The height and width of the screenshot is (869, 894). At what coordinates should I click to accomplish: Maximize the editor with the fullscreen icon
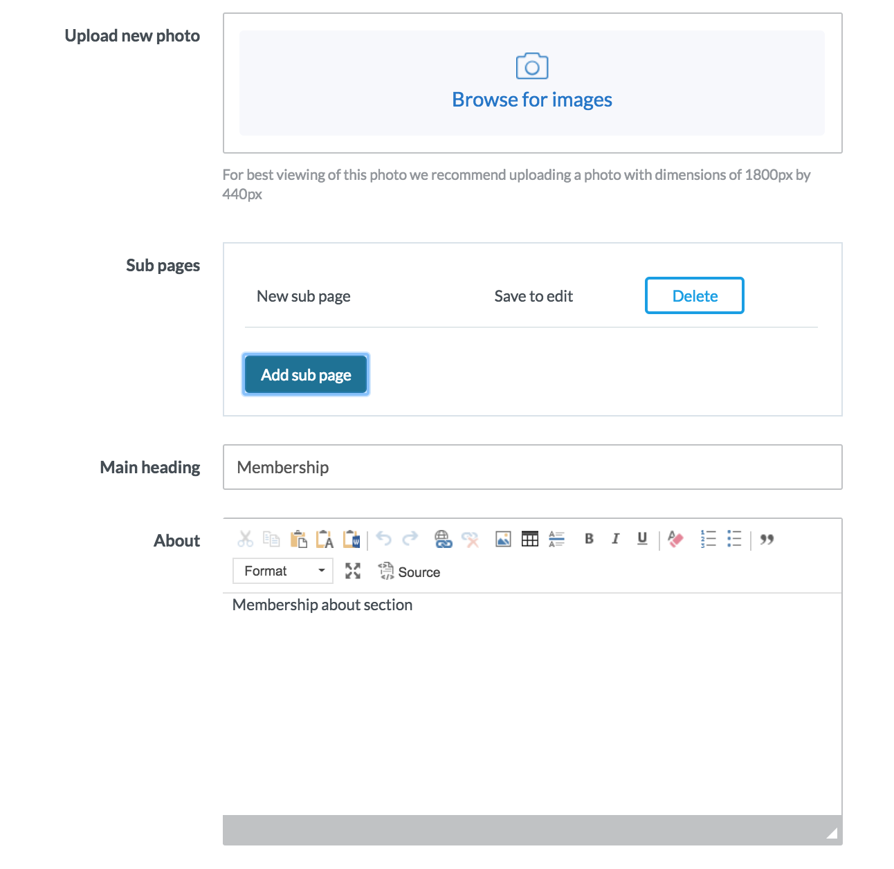pyautogui.click(x=353, y=571)
